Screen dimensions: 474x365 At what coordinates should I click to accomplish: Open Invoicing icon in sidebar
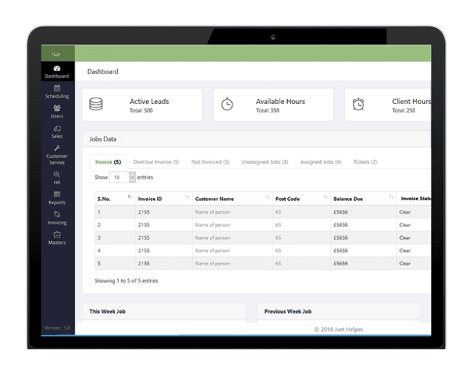tap(57, 214)
